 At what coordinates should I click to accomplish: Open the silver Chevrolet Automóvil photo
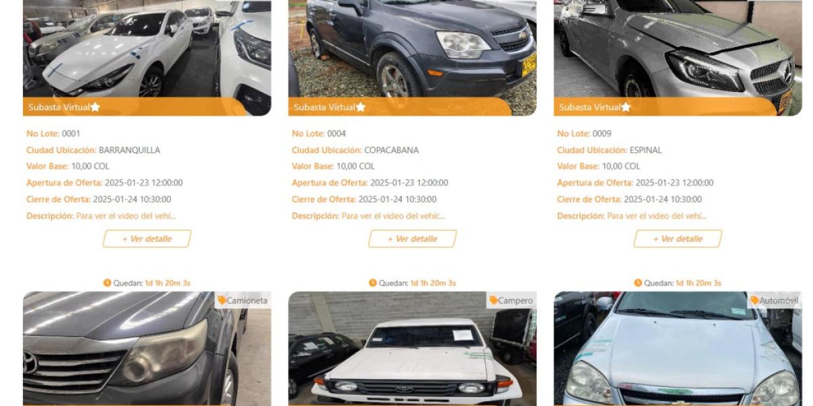[678, 348]
